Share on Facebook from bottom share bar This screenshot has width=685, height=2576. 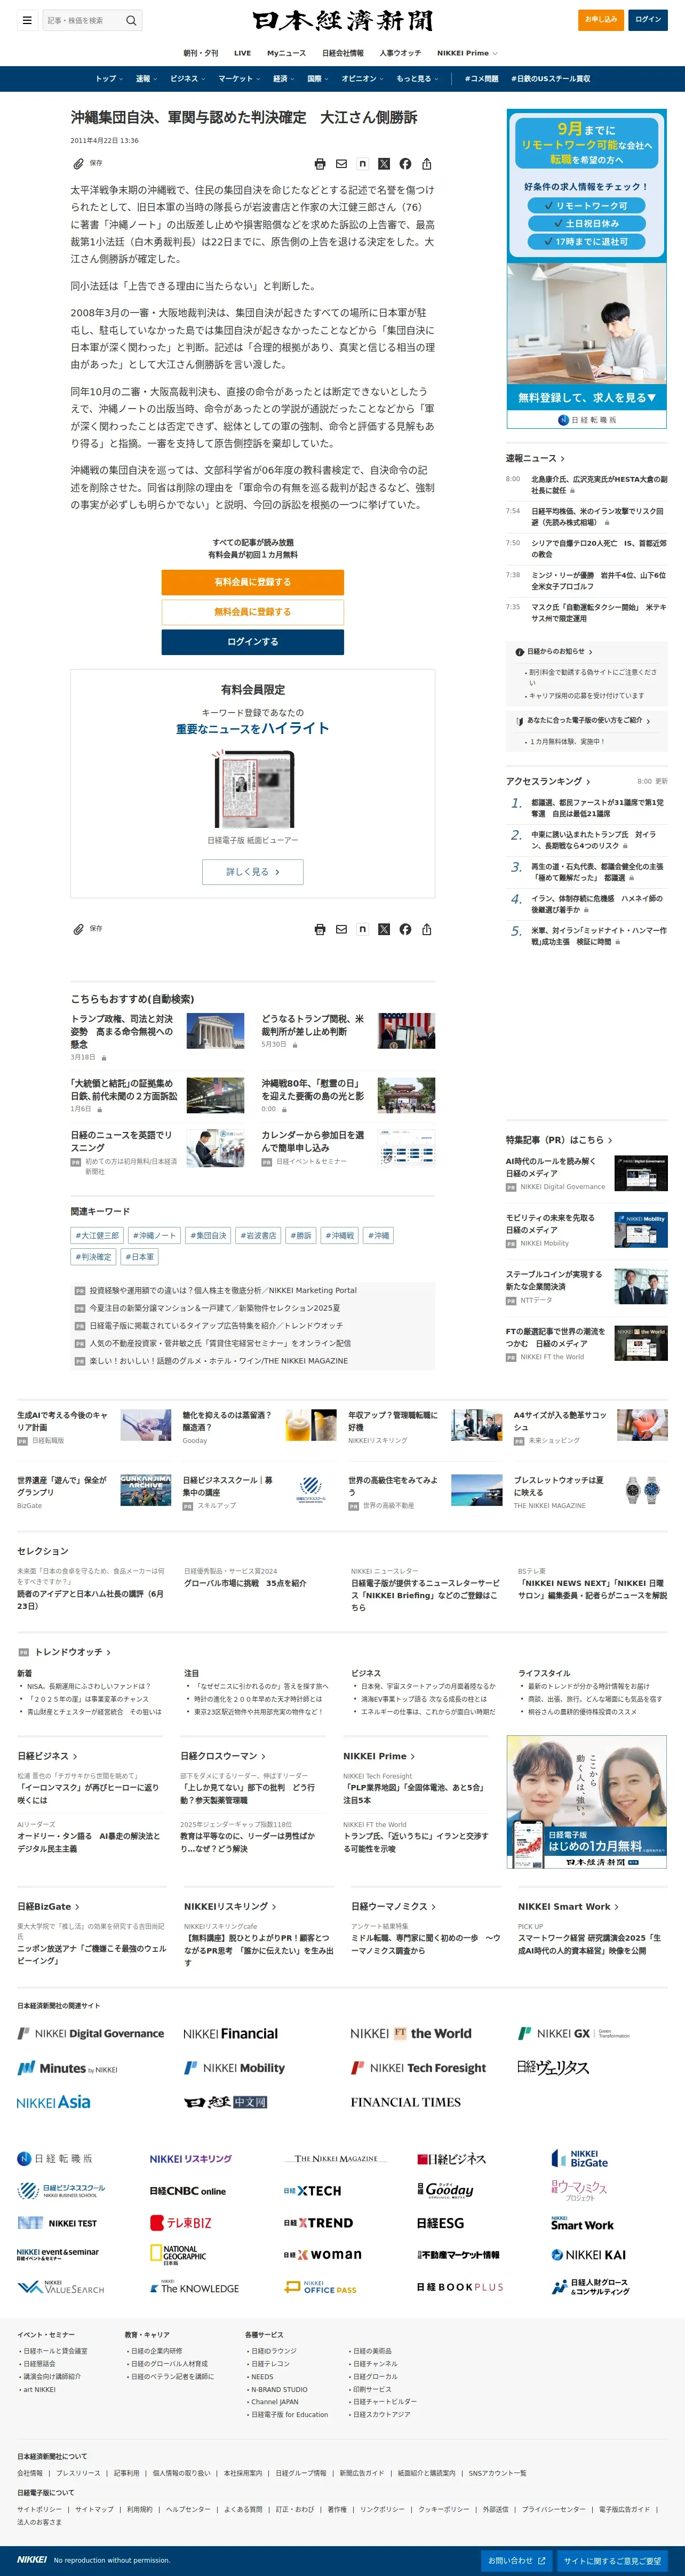pyautogui.click(x=405, y=929)
